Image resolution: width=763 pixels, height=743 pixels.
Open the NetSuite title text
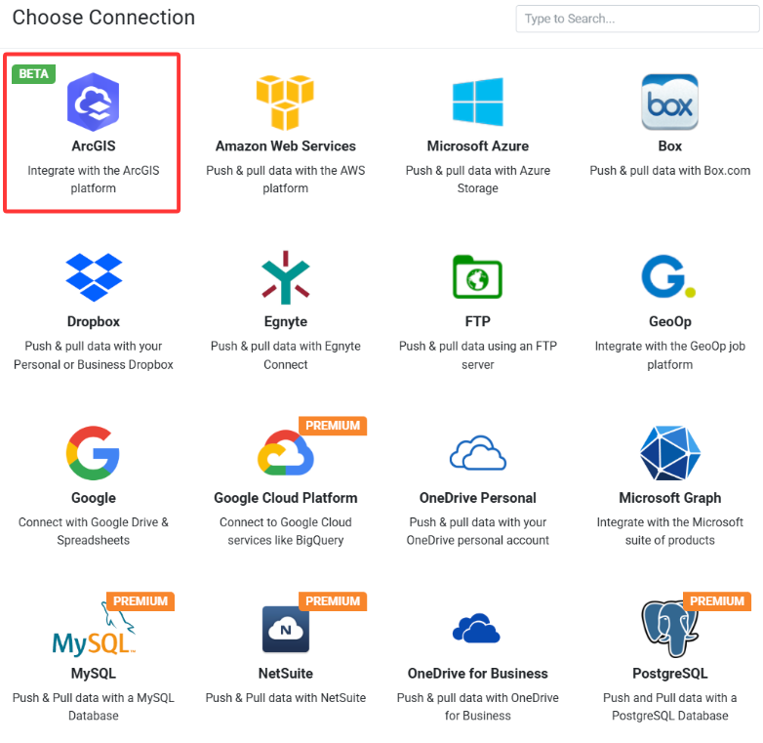pyautogui.click(x=286, y=674)
